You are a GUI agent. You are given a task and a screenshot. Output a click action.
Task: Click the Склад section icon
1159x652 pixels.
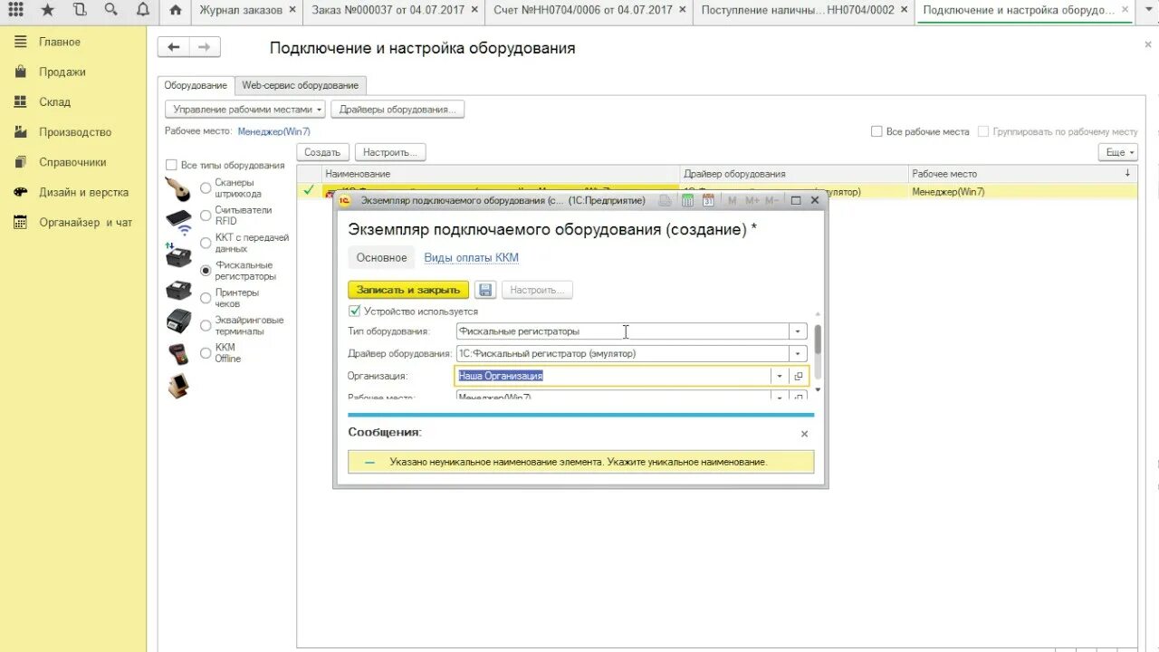coord(20,101)
